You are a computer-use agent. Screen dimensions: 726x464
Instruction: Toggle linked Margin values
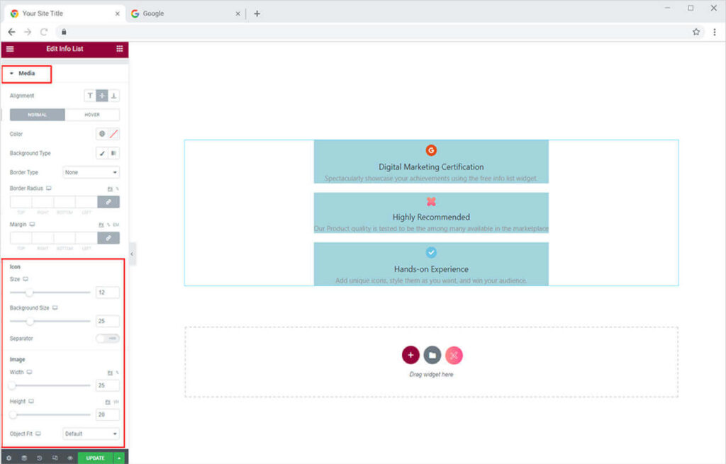click(108, 238)
